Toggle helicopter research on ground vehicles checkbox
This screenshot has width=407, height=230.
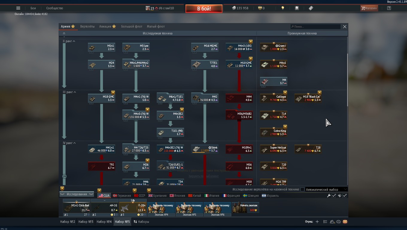coord(302,189)
